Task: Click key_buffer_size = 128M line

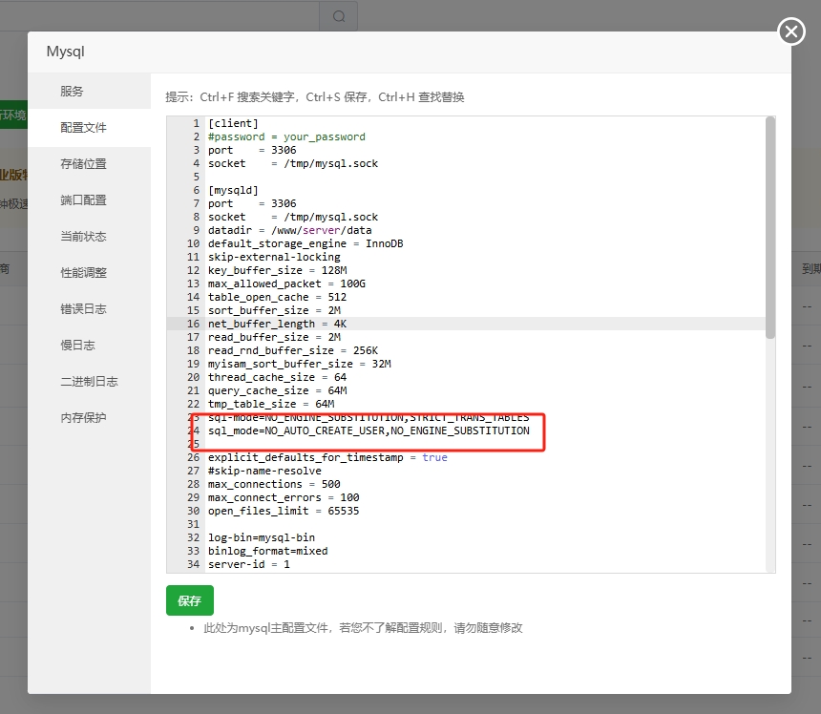Action: click(278, 270)
